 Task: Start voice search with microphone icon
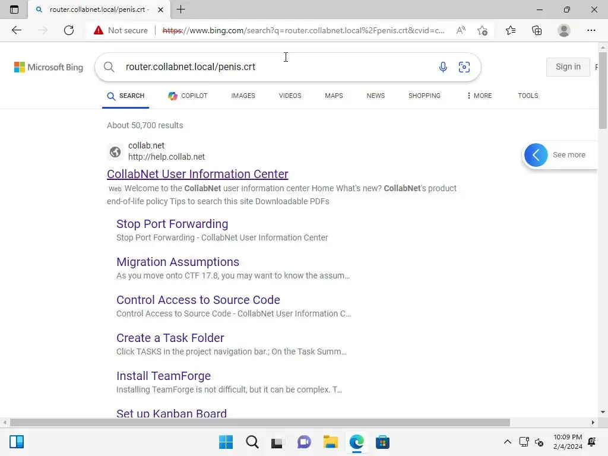tap(443, 66)
